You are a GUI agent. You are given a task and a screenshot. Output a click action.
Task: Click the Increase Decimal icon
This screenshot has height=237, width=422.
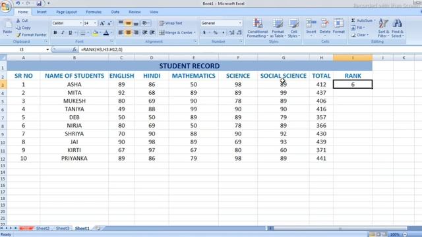pyautogui.click(x=231, y=33)
